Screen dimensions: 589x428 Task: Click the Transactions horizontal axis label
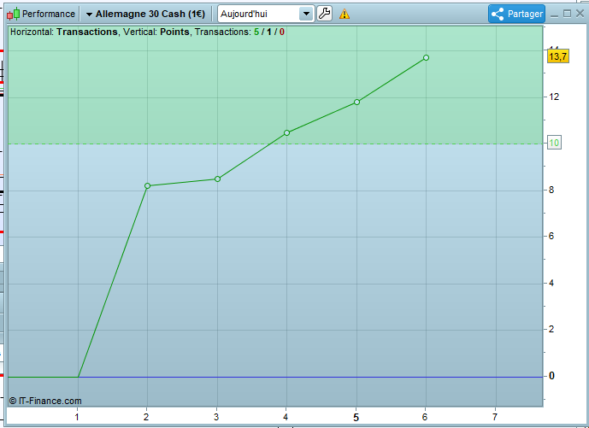pos(87,32)
